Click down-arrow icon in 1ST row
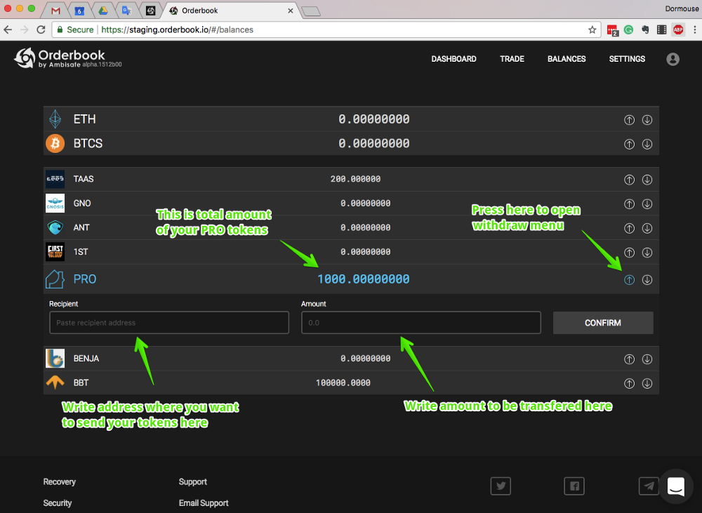This screenshot has height=513, width=702. coord(647,253)
